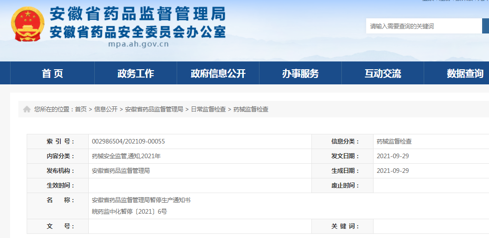Click the blue search button
This screenshot has width=489, height=238.
tap(486, 26)
